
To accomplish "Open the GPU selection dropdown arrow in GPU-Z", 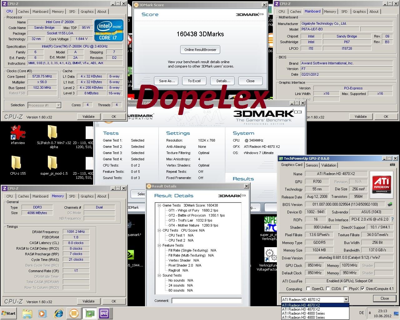I will (x=346, y=299).
